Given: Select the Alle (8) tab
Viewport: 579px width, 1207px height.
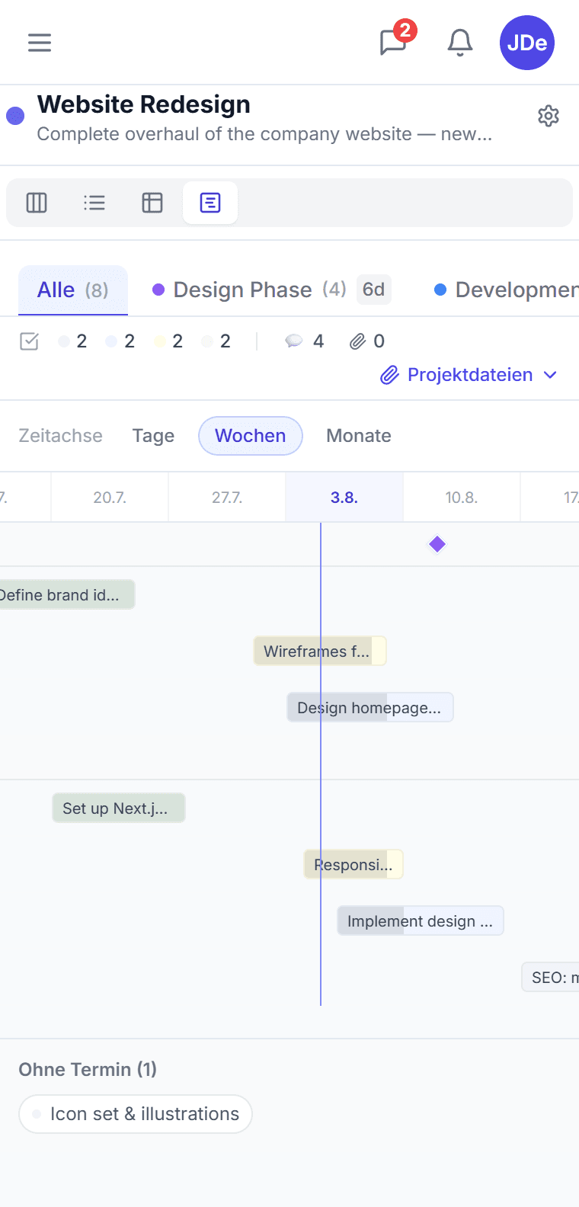Looking at the screenshot, I should tap(73, 290).
